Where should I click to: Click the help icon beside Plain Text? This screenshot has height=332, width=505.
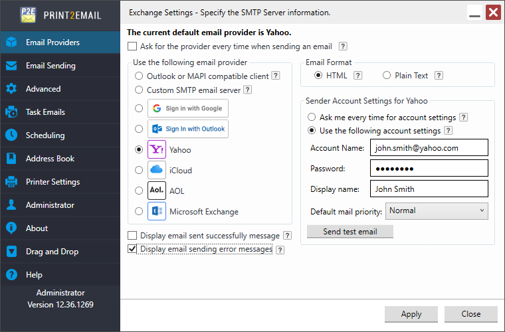(438, 76)
